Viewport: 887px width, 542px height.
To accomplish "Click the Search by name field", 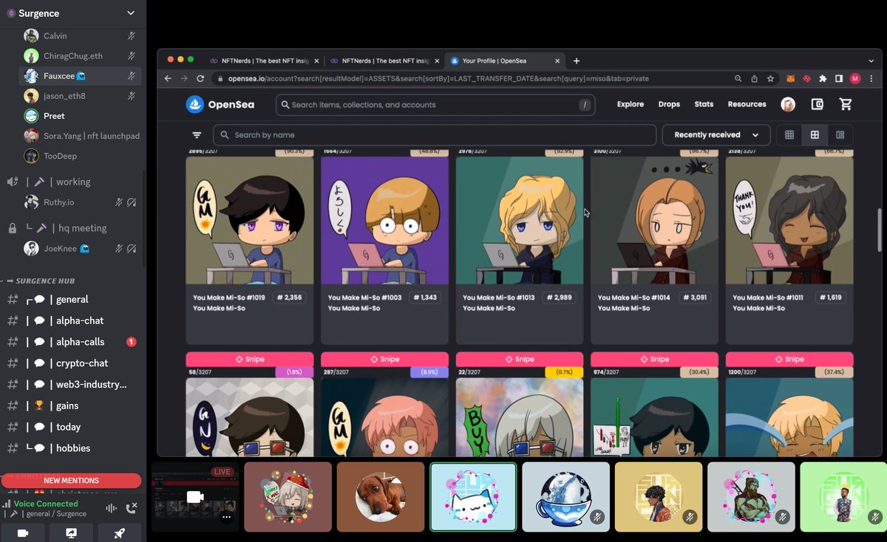I will click(435, 135).
